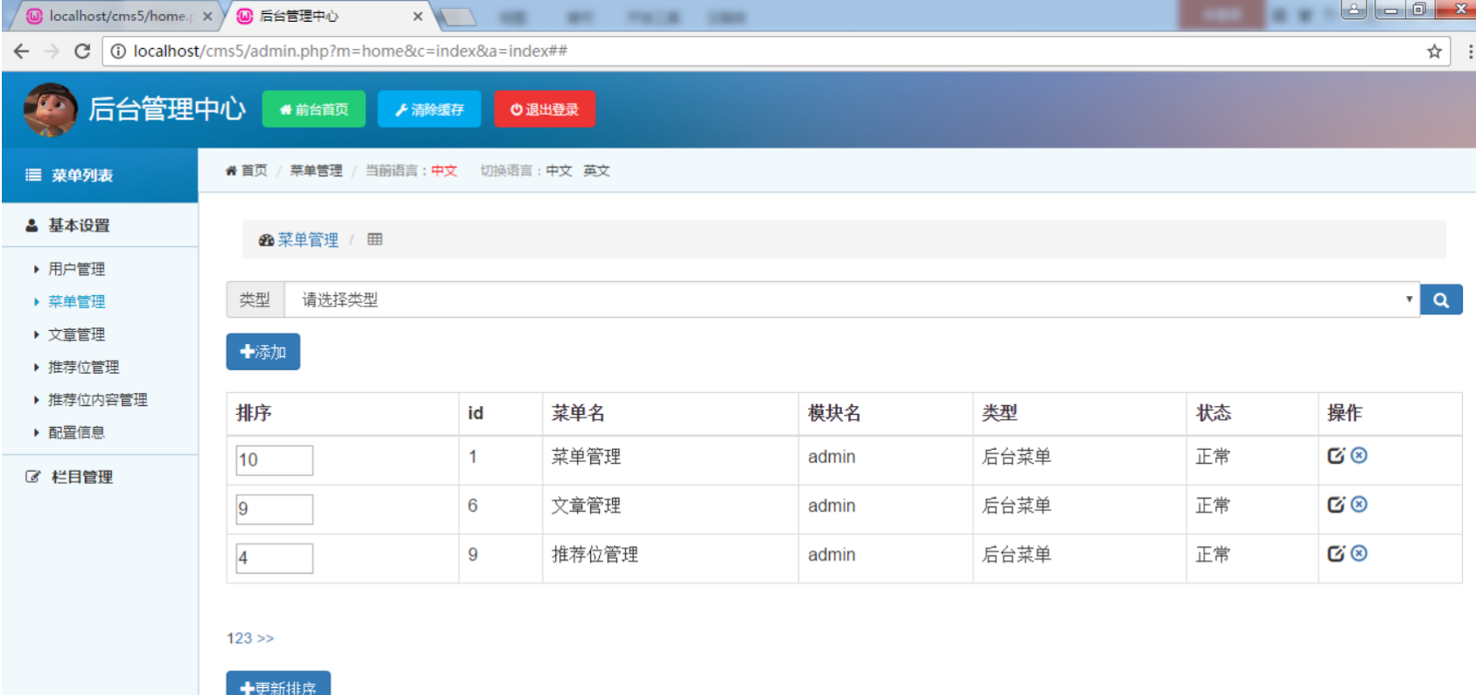Click the admin avatar image
Viewport: 1476px width, 695px height.
pyautogui.click(x=51, y=109)
